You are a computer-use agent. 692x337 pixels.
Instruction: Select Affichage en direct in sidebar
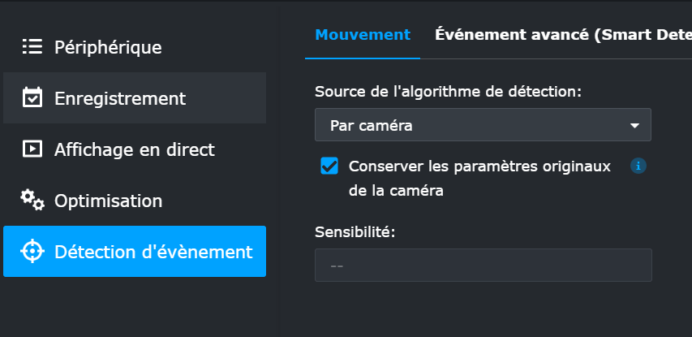click(135, 149)
